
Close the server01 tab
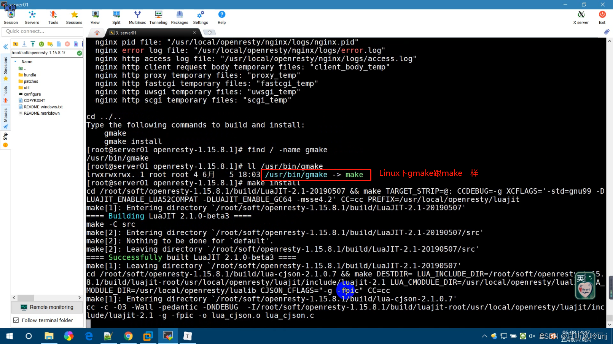click(194, 33)
